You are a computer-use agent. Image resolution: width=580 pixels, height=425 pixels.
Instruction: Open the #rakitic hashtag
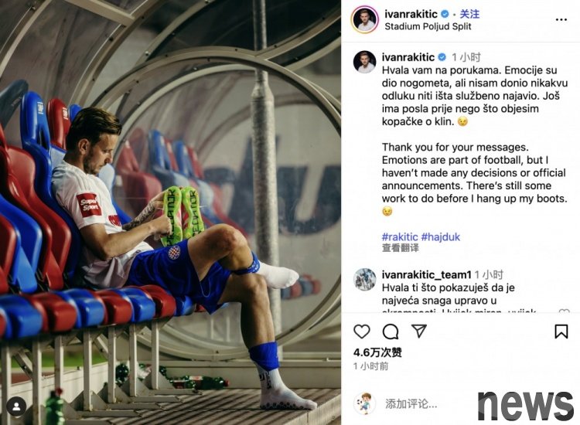coord(400,237)
